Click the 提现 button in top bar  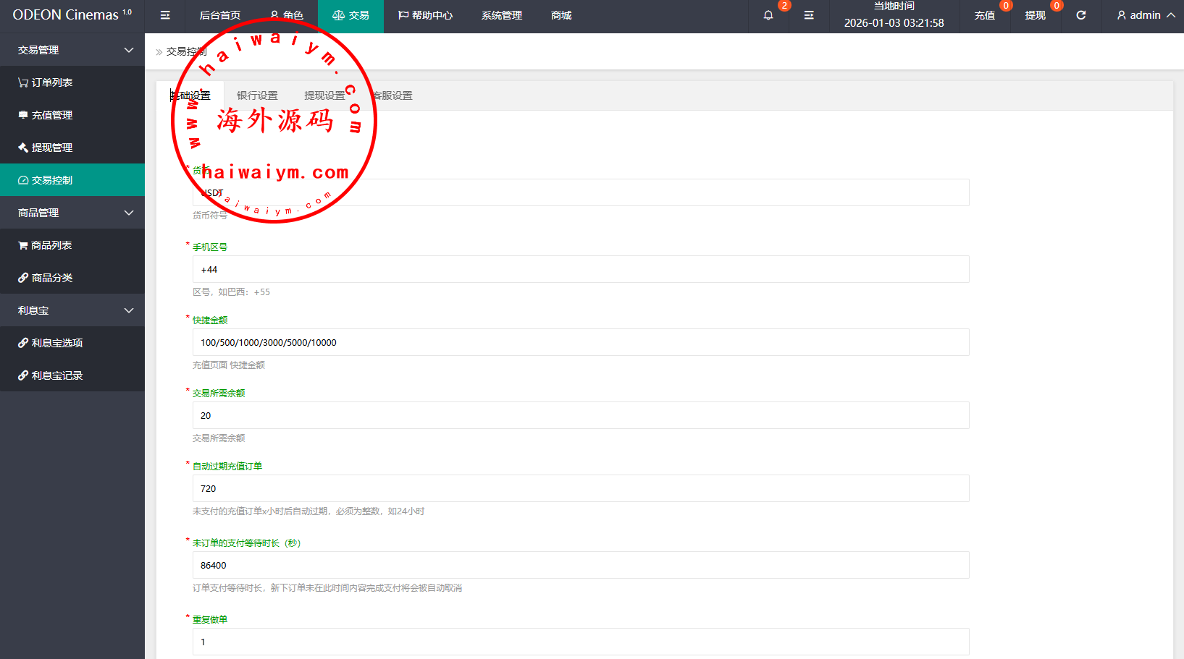(1035, 15)
